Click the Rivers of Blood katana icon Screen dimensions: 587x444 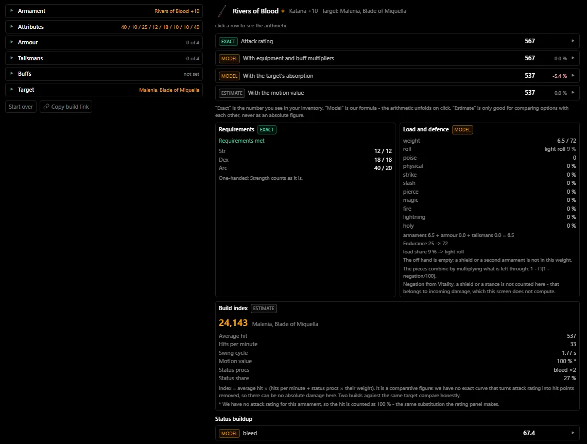222,11
